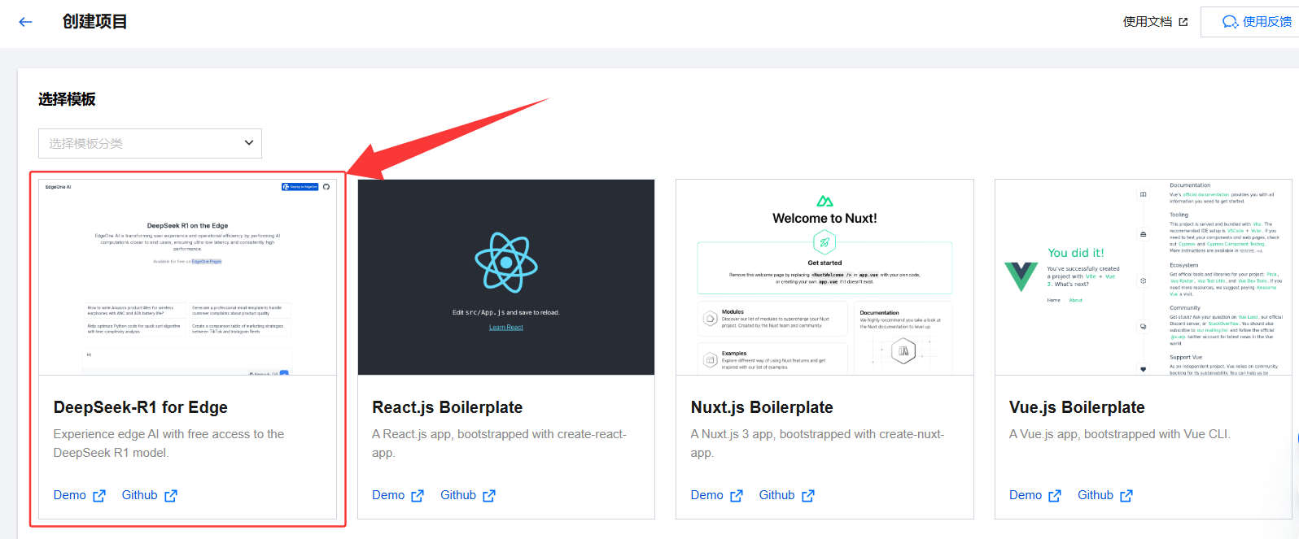Select the DeepSeek-R1 for Edge preview thumbnail
Viewport: 1299px width, 539px height.
tap(187, 277)
